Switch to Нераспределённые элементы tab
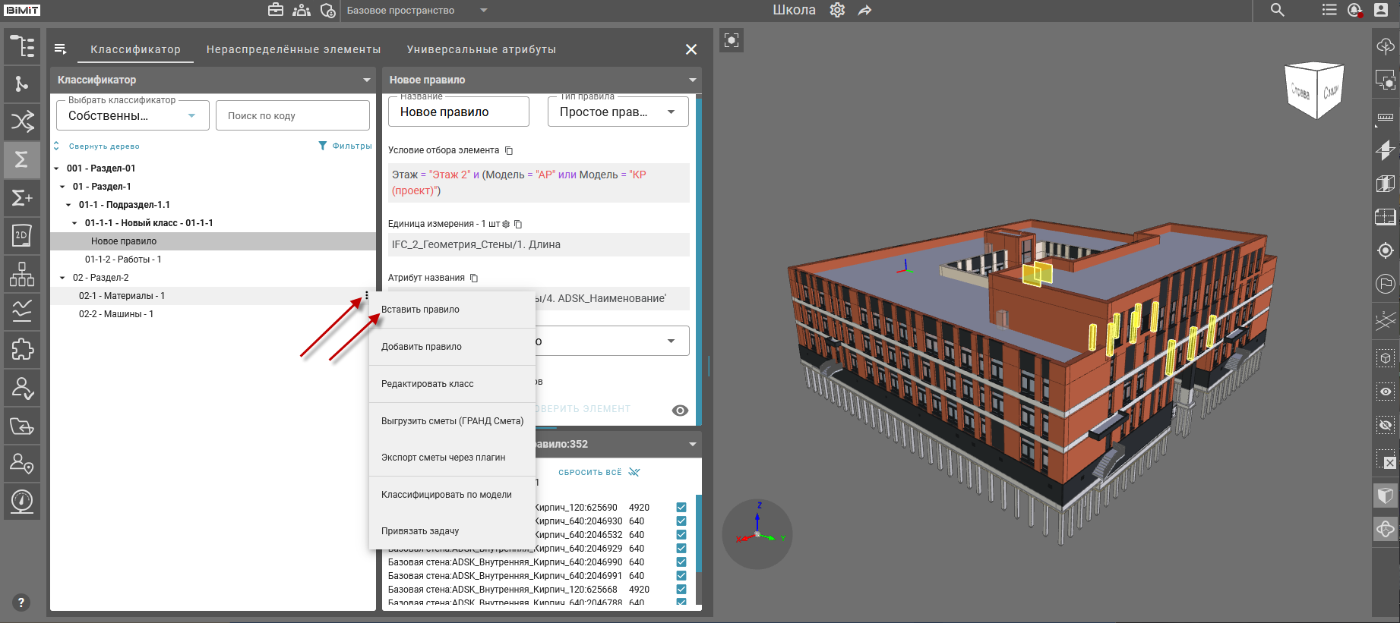The width and height of the screenshot is (1400, 623). pyautogui.click(x=293, y=49)
